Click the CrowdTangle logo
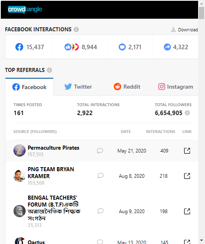 (x=25, y=10)
